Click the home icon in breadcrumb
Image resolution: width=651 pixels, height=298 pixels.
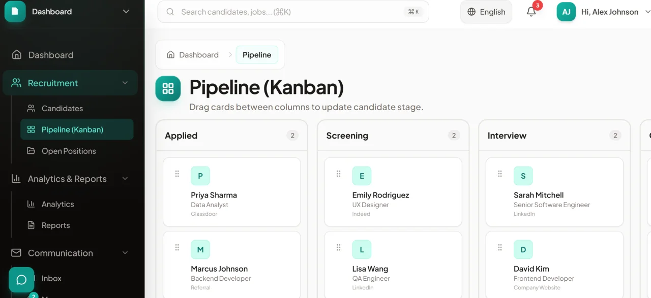click(x=171, y=54)
